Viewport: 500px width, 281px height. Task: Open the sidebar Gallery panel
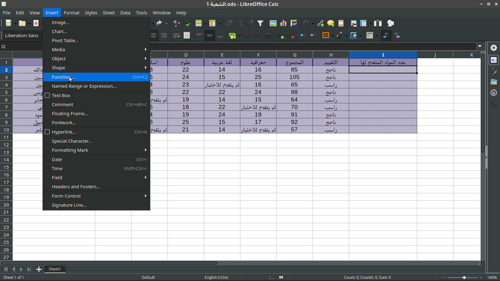[x=494, y=82]
